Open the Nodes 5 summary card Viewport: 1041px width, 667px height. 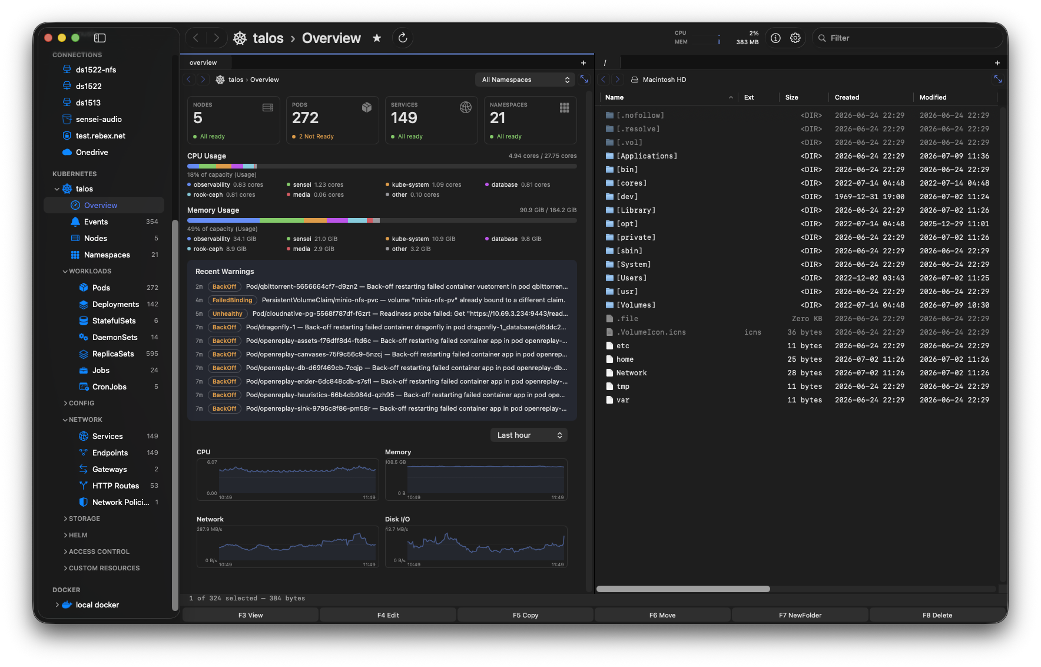click(x=233, y=120)
